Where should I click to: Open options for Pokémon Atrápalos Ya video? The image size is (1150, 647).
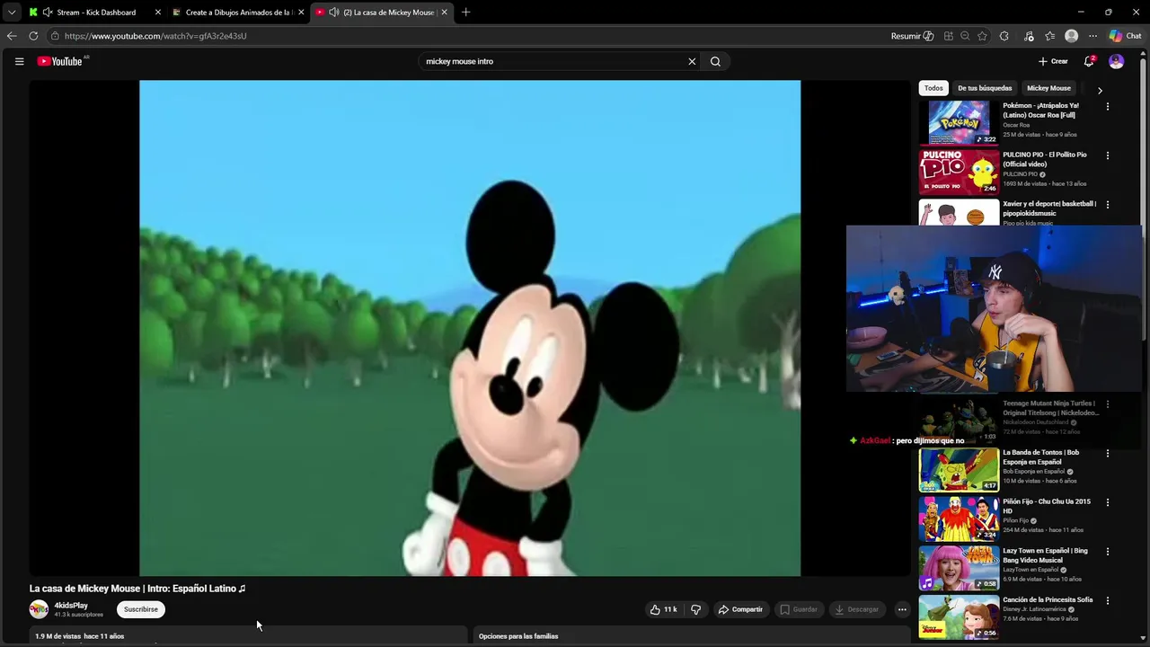click(x=1107, y=106)
